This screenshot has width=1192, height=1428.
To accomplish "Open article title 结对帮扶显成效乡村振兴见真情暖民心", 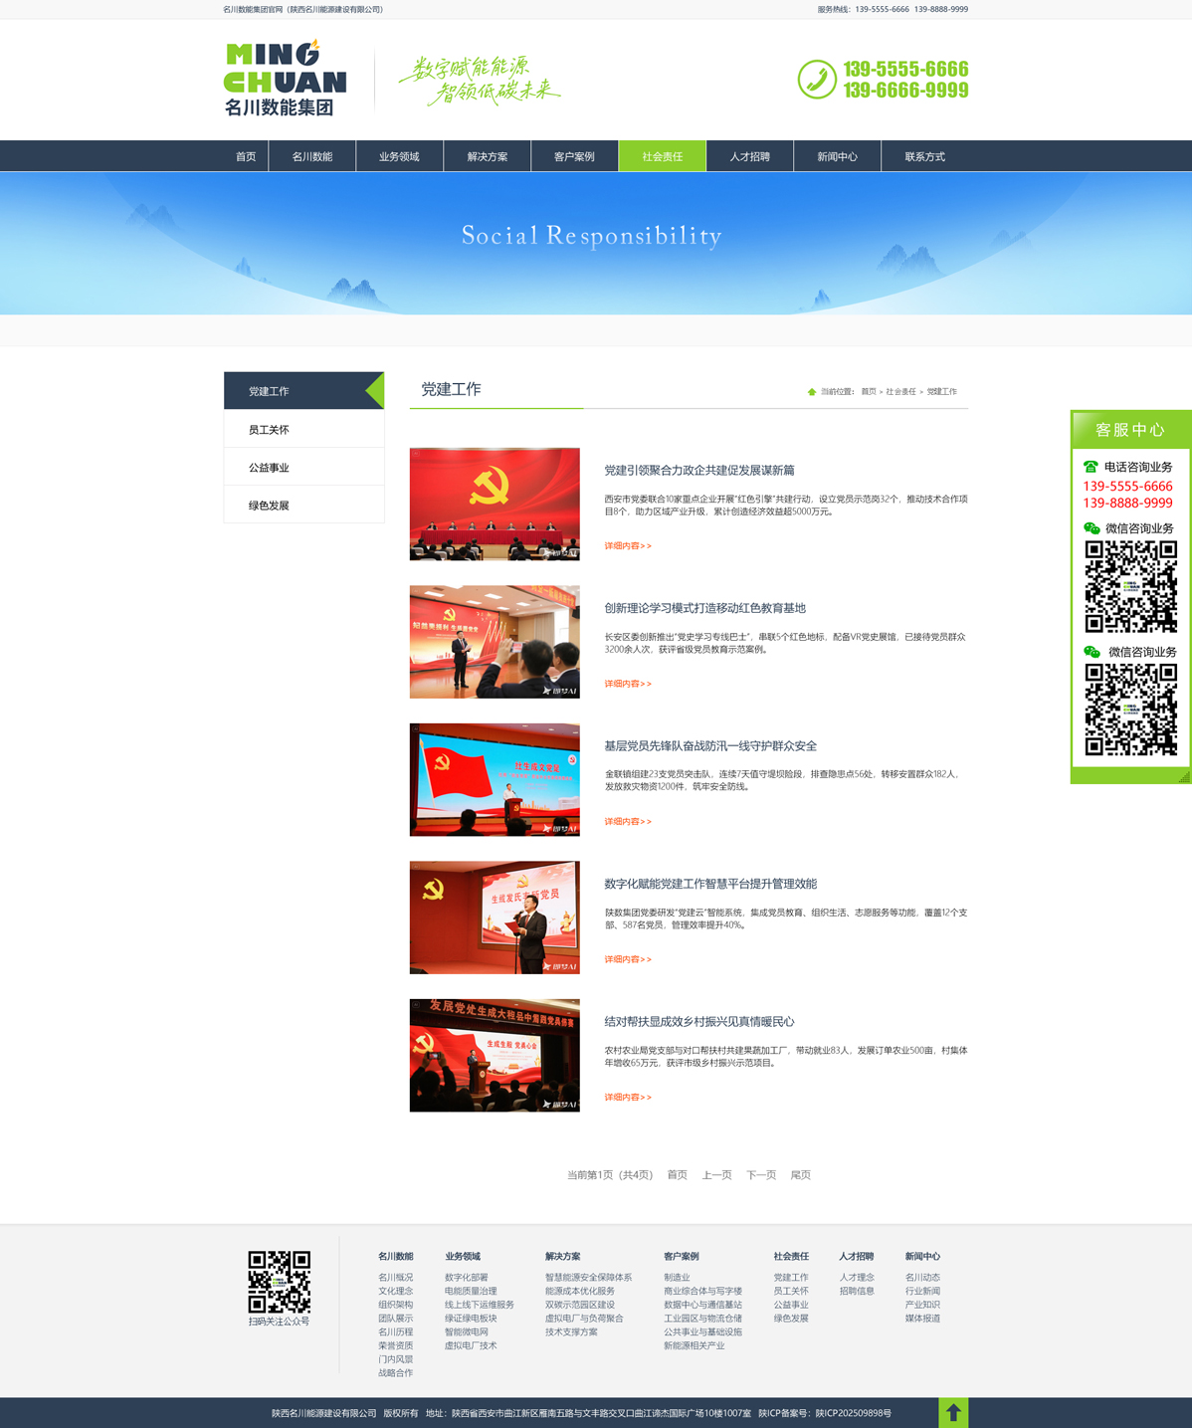I will tap(698, 1022).
